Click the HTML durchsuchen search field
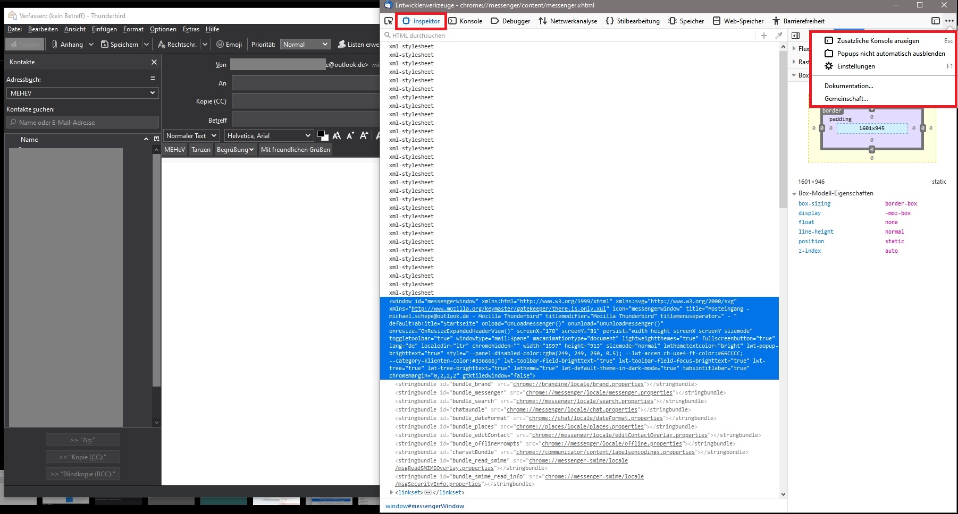958x514 pixels. point(569,36)
